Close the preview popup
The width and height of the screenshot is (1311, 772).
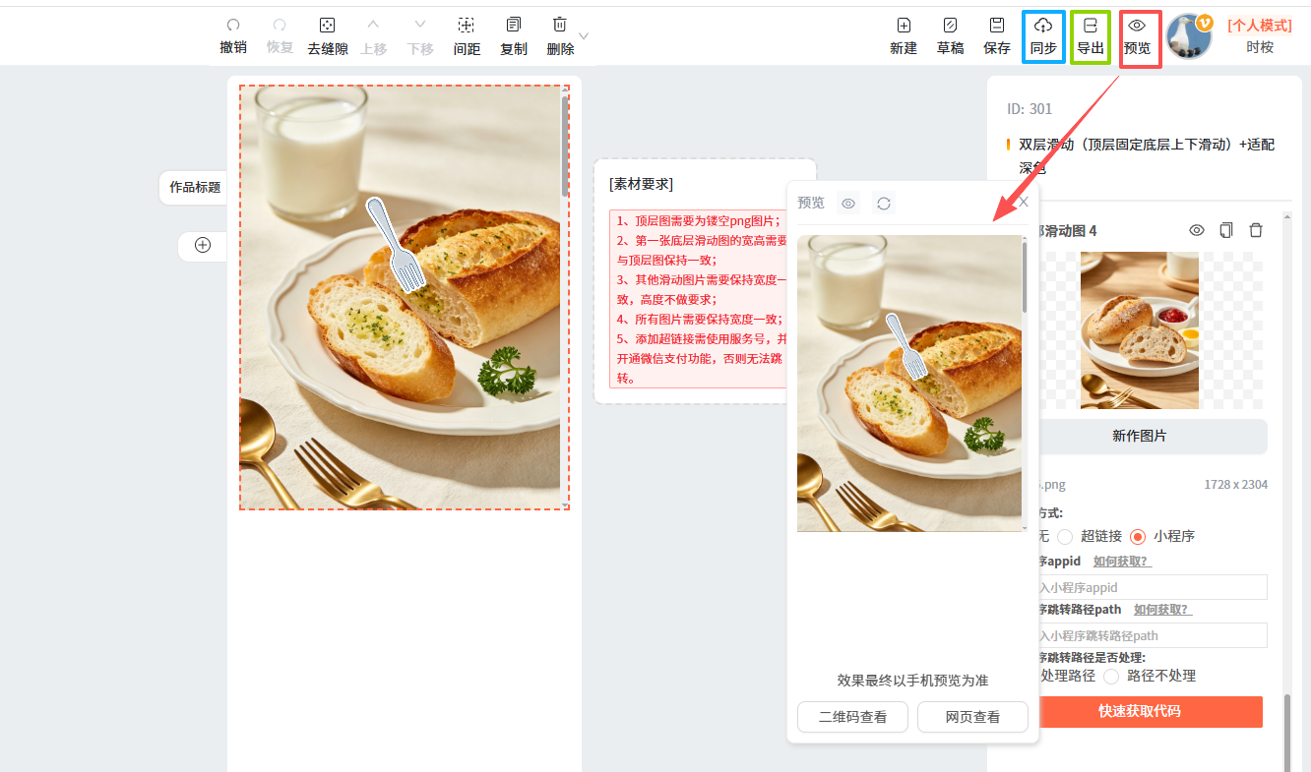tap(1024, 202)
